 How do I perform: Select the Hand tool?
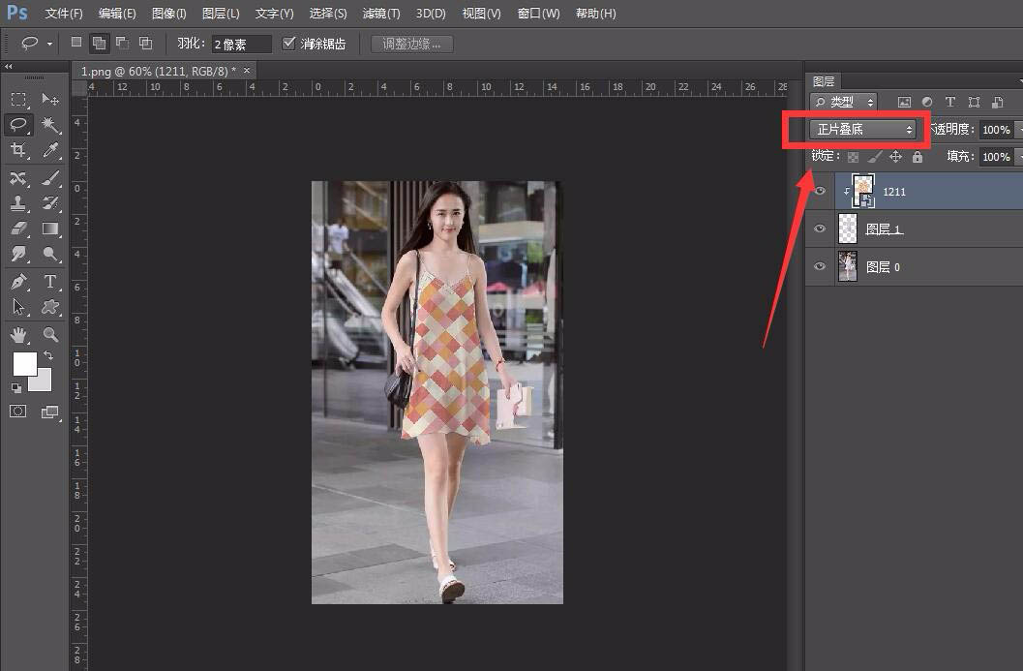point(18,335)
